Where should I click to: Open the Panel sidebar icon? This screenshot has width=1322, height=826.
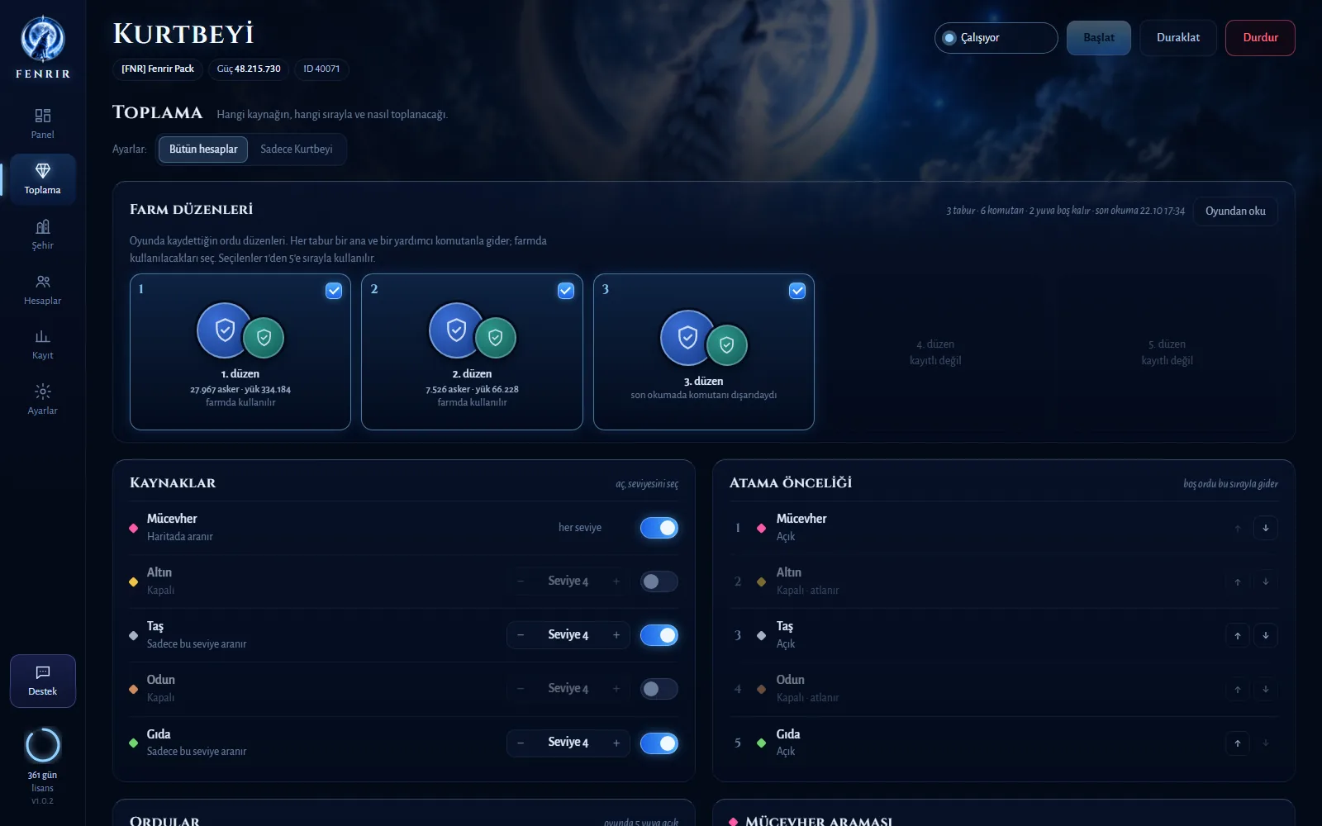tap(43, 123)
